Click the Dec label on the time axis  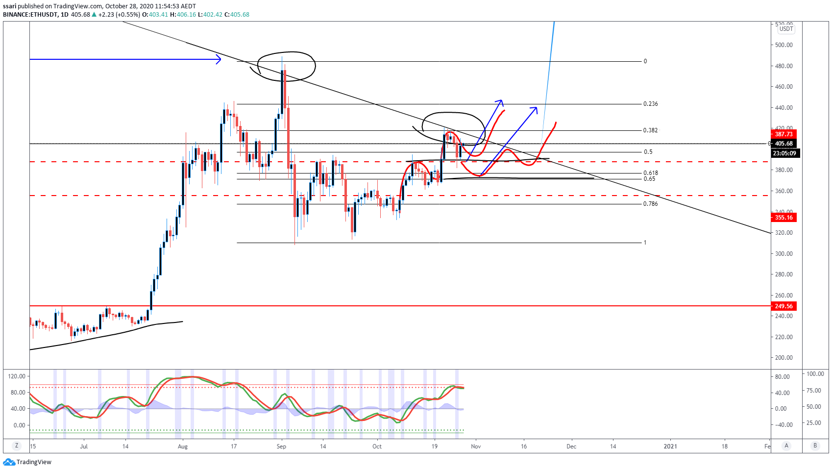pyautogui.click(x=571, y=446)
